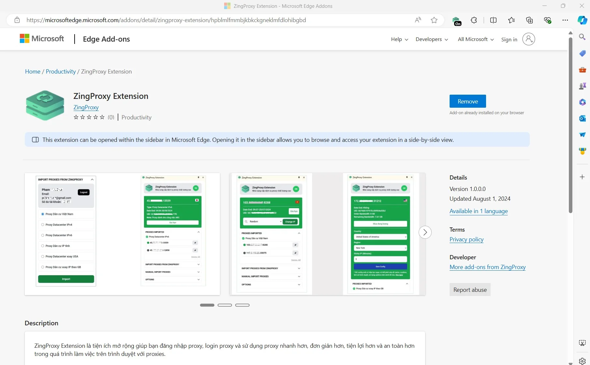Open the Edge Add-ons home title
Image resolution: width=590 pixels, height=365 pixels.
coord(106,39)
